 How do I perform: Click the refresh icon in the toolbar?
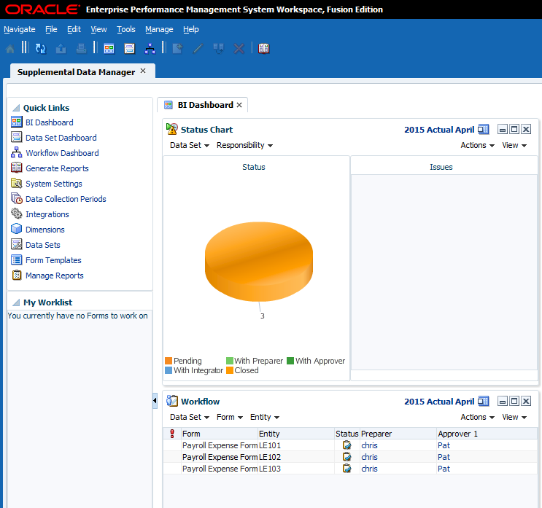pyautogui.click(x=41, y=48)
